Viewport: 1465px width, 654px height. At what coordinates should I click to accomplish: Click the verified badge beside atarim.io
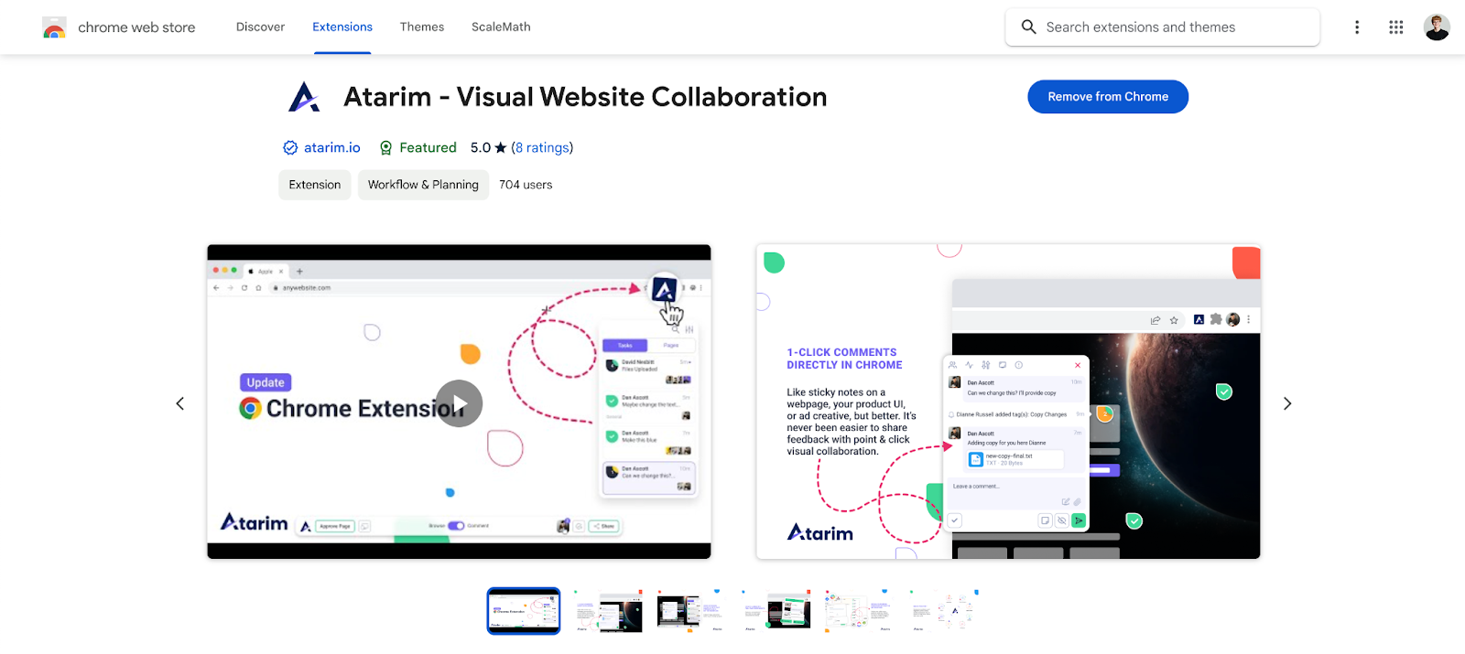click(x=290, y=148)
